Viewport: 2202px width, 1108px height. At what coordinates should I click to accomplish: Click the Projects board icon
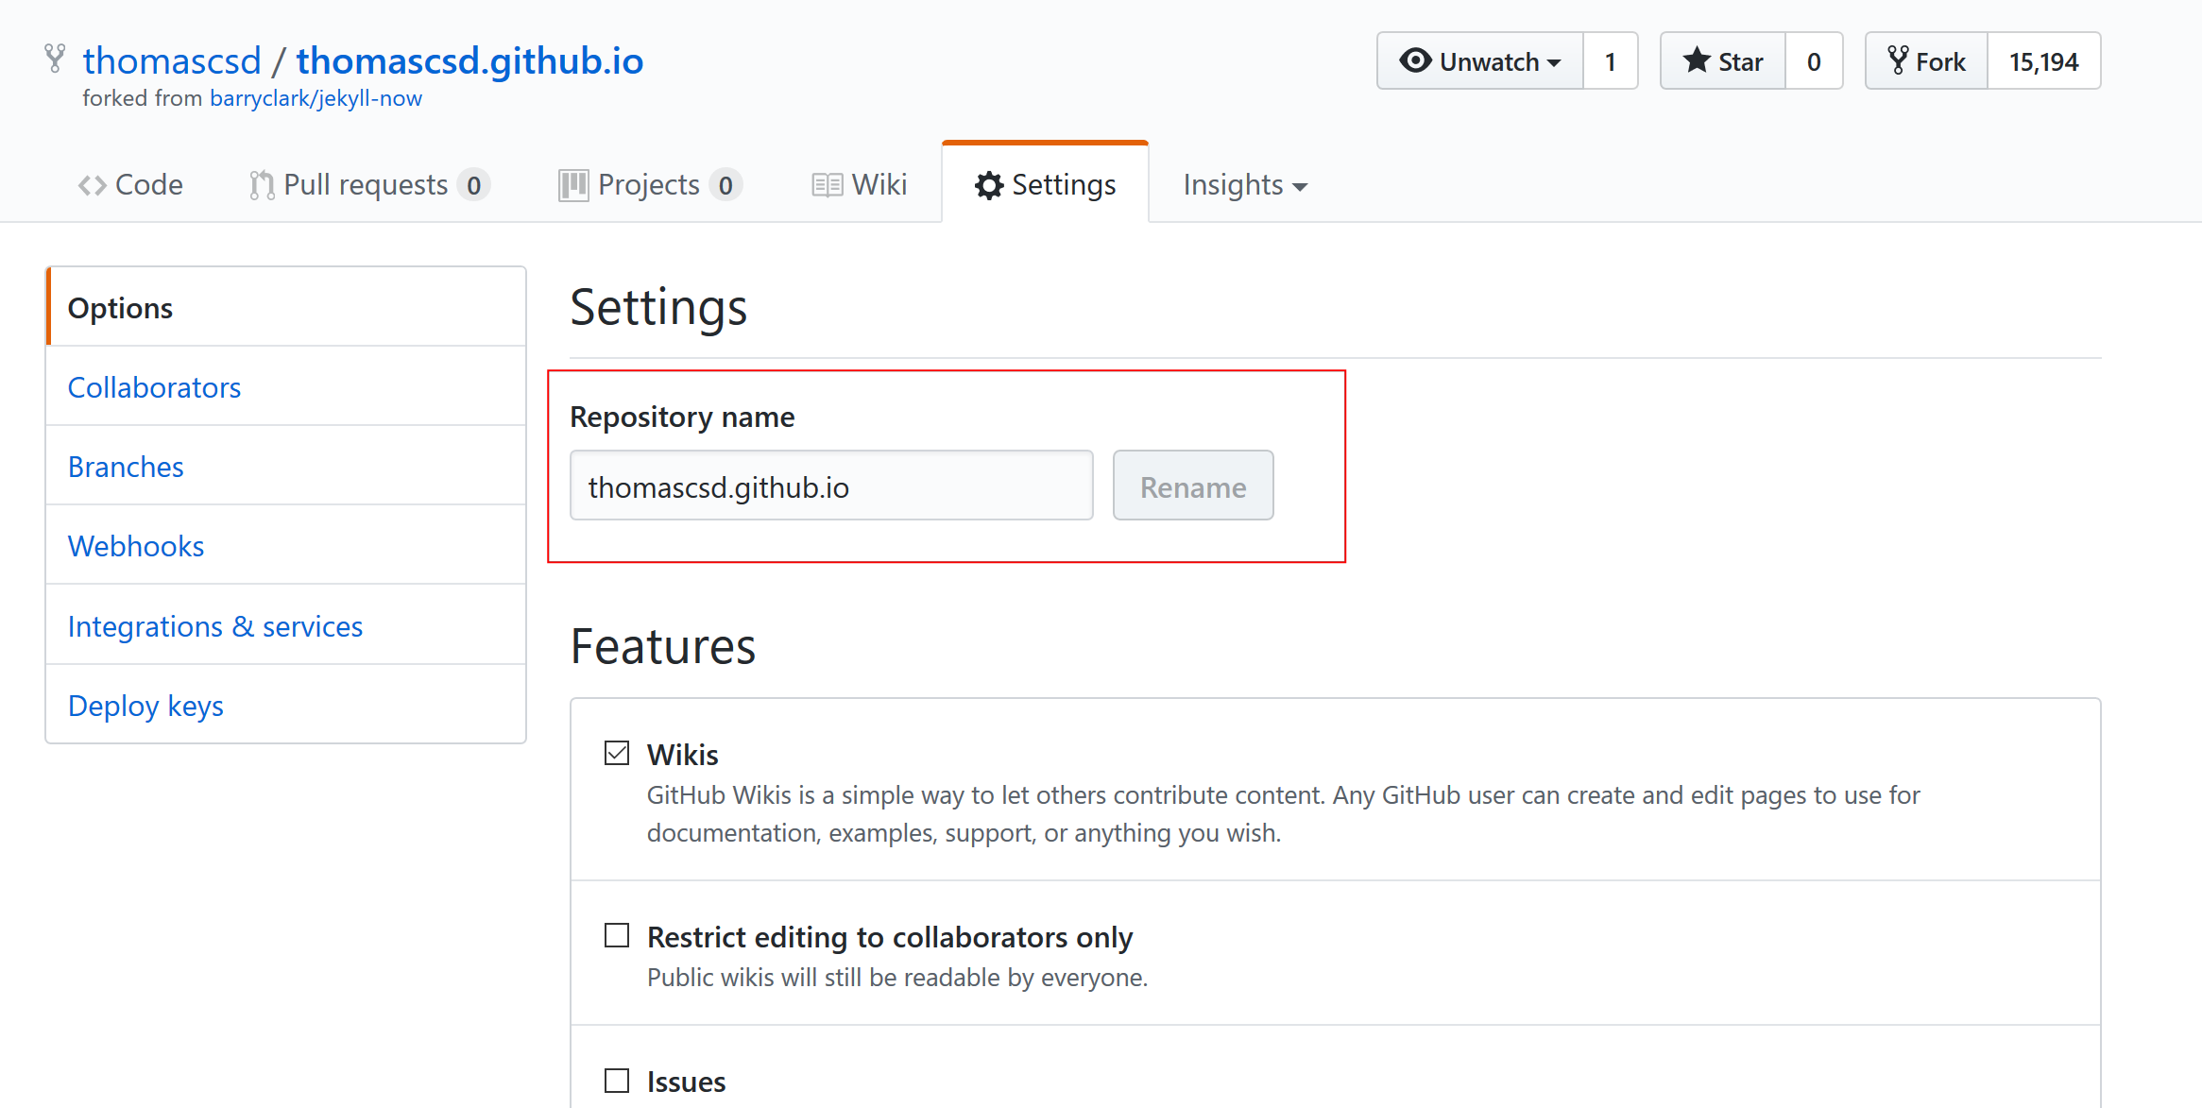click(572, 185)
